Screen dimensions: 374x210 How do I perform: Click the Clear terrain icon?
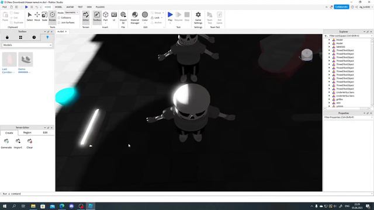[x=30, y=143]
